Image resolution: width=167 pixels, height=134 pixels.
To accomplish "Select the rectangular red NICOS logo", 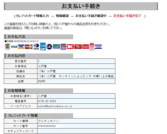I will [86, 47].
